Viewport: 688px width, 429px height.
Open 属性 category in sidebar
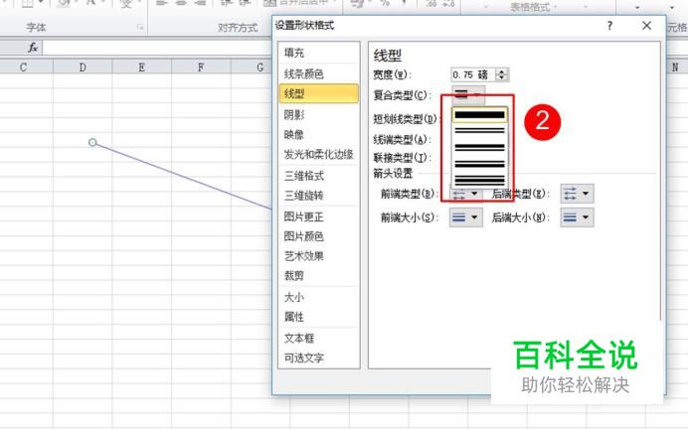pyautogui.click(x=318, y=317)
